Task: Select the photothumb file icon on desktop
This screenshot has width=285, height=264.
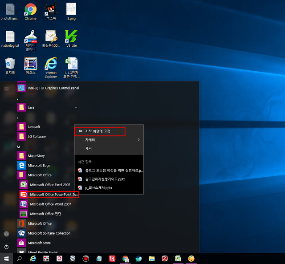Action: click(10, 11)
